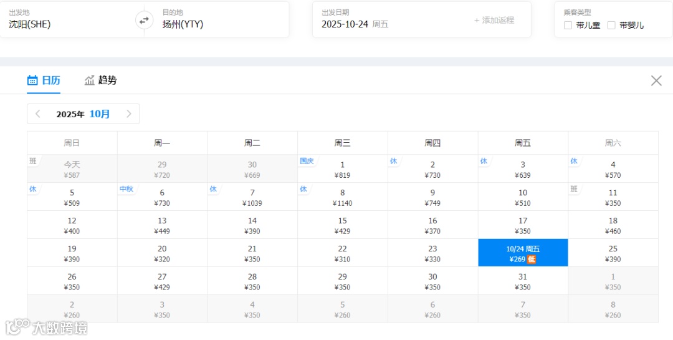The width and height of the screenshot is (673, 340).
Task: Select October 18 priced ¥460
Action: (613, 225)
